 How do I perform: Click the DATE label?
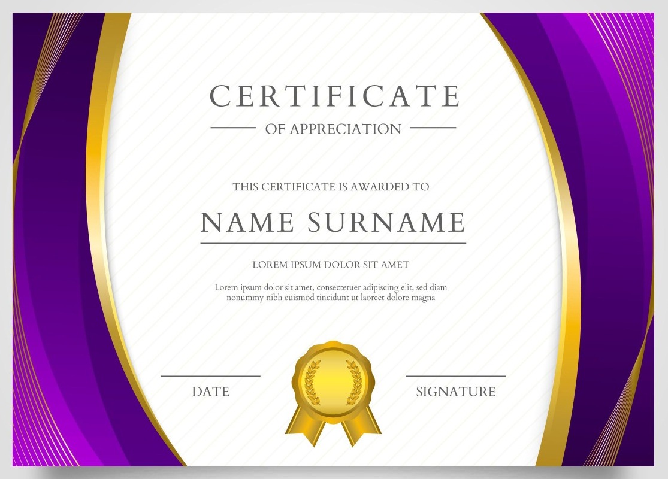tap(210, 392)
